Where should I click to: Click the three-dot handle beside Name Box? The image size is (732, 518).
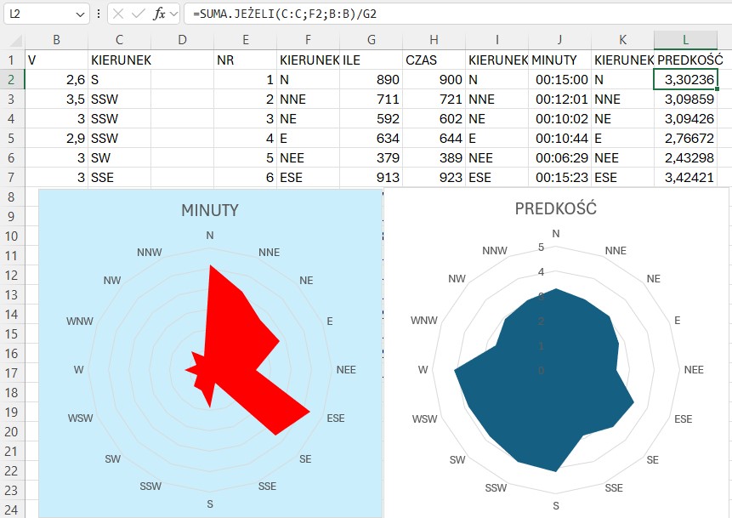[x=99, y=14]
